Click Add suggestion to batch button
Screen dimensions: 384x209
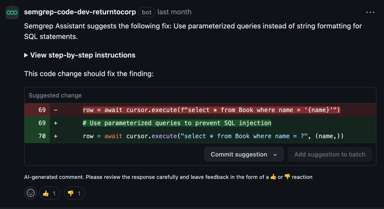point(330,154)
